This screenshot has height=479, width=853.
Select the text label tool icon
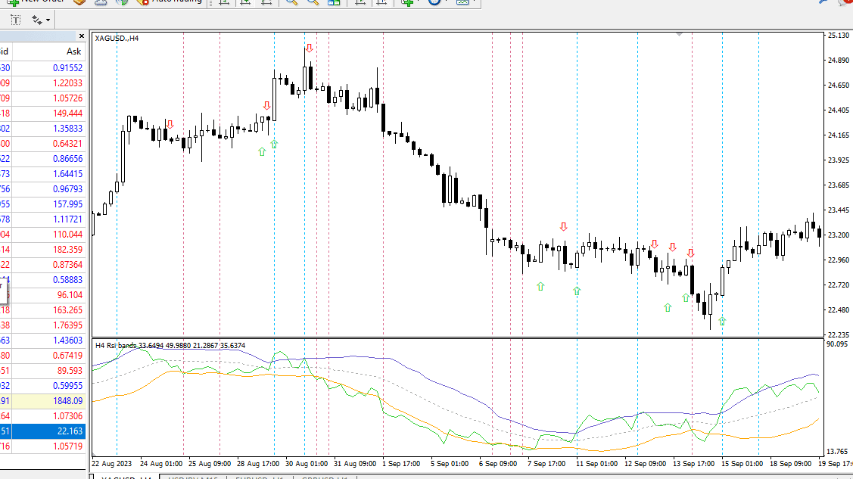[15, 20]
